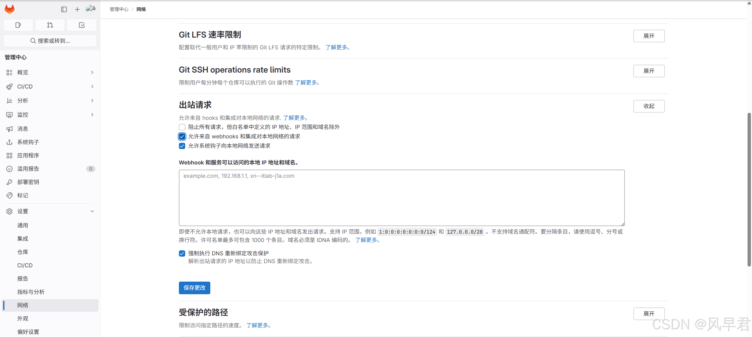Select 外观 in the sidebar menu
Screen dimensions: 752x337
(x=22, y=318)
